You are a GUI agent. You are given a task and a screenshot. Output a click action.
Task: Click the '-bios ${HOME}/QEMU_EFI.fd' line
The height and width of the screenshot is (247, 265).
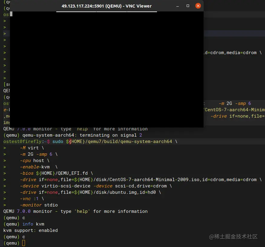[57, 173]
